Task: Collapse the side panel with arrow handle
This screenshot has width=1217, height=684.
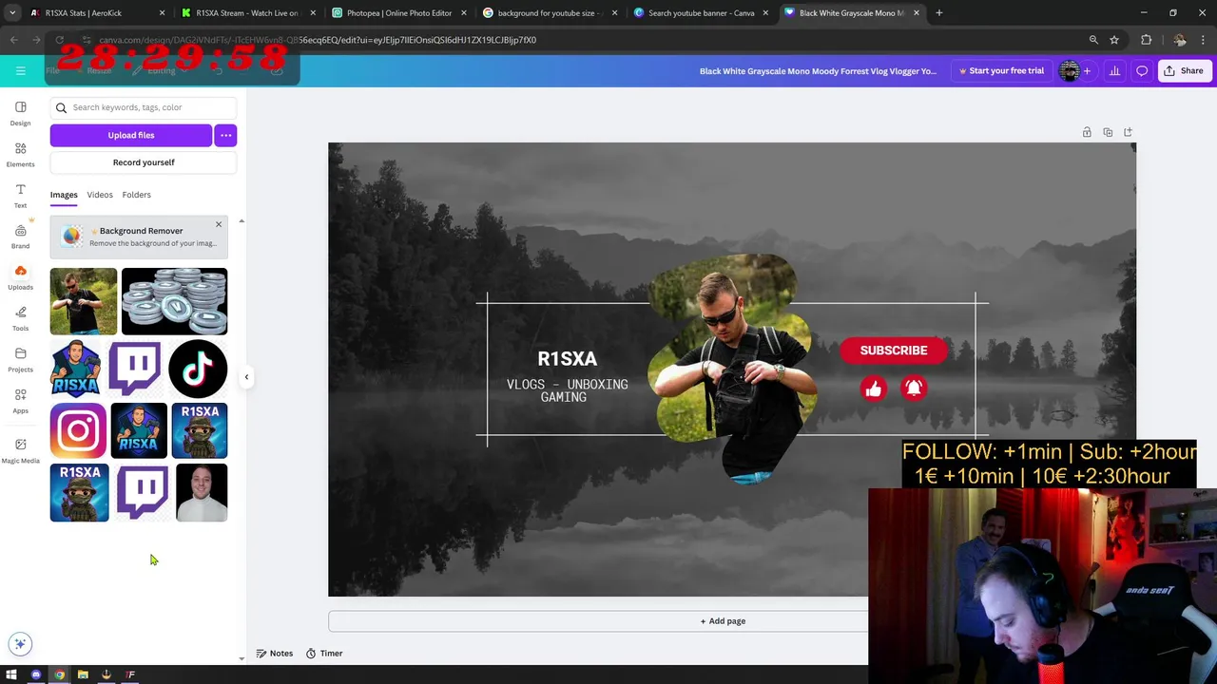Action: 246,377
